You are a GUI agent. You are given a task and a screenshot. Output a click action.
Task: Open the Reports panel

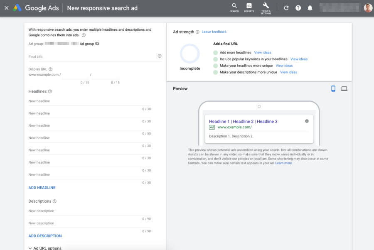point(249,8)
